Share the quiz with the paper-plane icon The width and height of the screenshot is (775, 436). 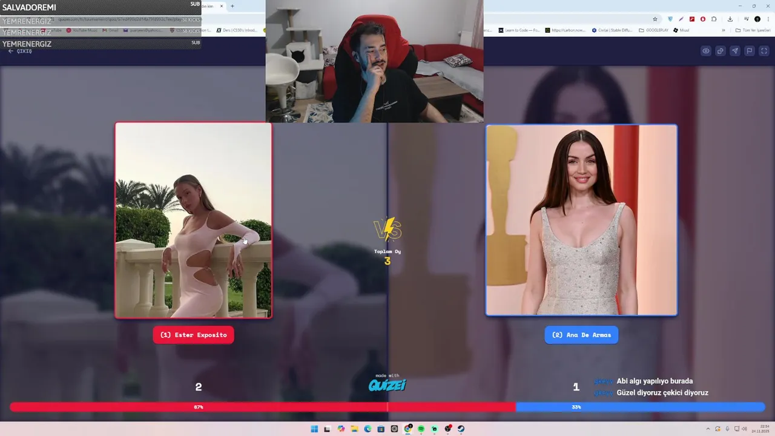(735, 51)
